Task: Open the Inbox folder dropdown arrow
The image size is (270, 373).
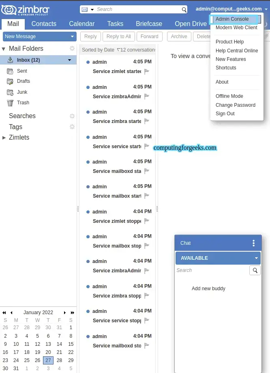Action: pyautogui.click(x=70, y=60)
